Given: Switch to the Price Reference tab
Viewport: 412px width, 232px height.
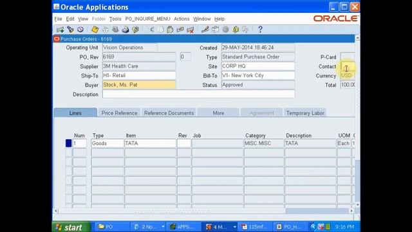Looking at the screenshot, I should (119, 113).
